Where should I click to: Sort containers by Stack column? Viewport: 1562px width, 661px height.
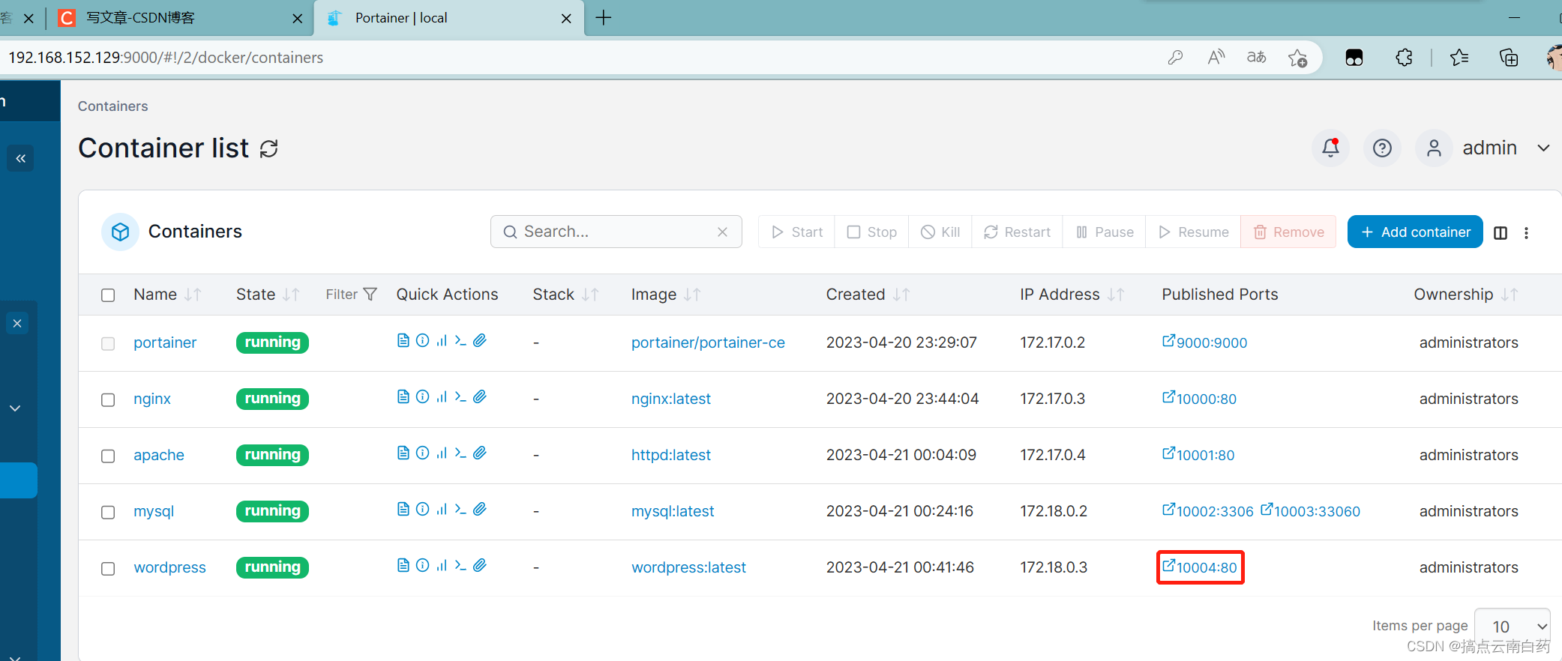point(566,295)
